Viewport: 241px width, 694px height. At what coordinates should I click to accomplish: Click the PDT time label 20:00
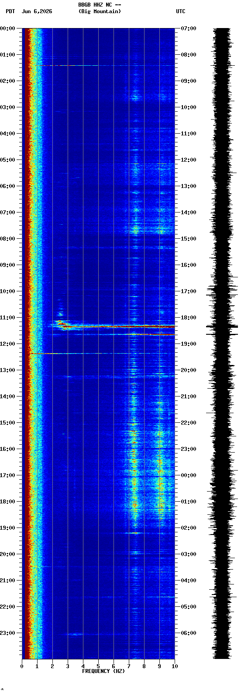7,554
